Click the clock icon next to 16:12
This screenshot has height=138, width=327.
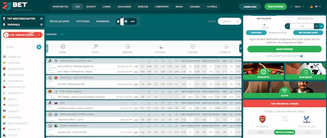pos(291,7)
